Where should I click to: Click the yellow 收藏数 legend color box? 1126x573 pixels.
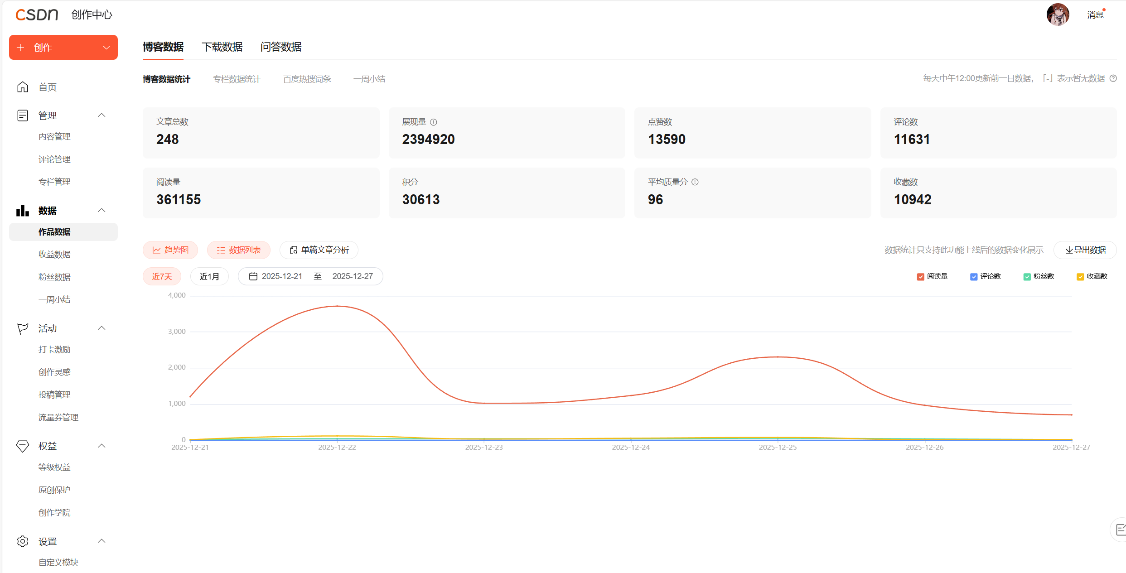tap(1080, 277)
